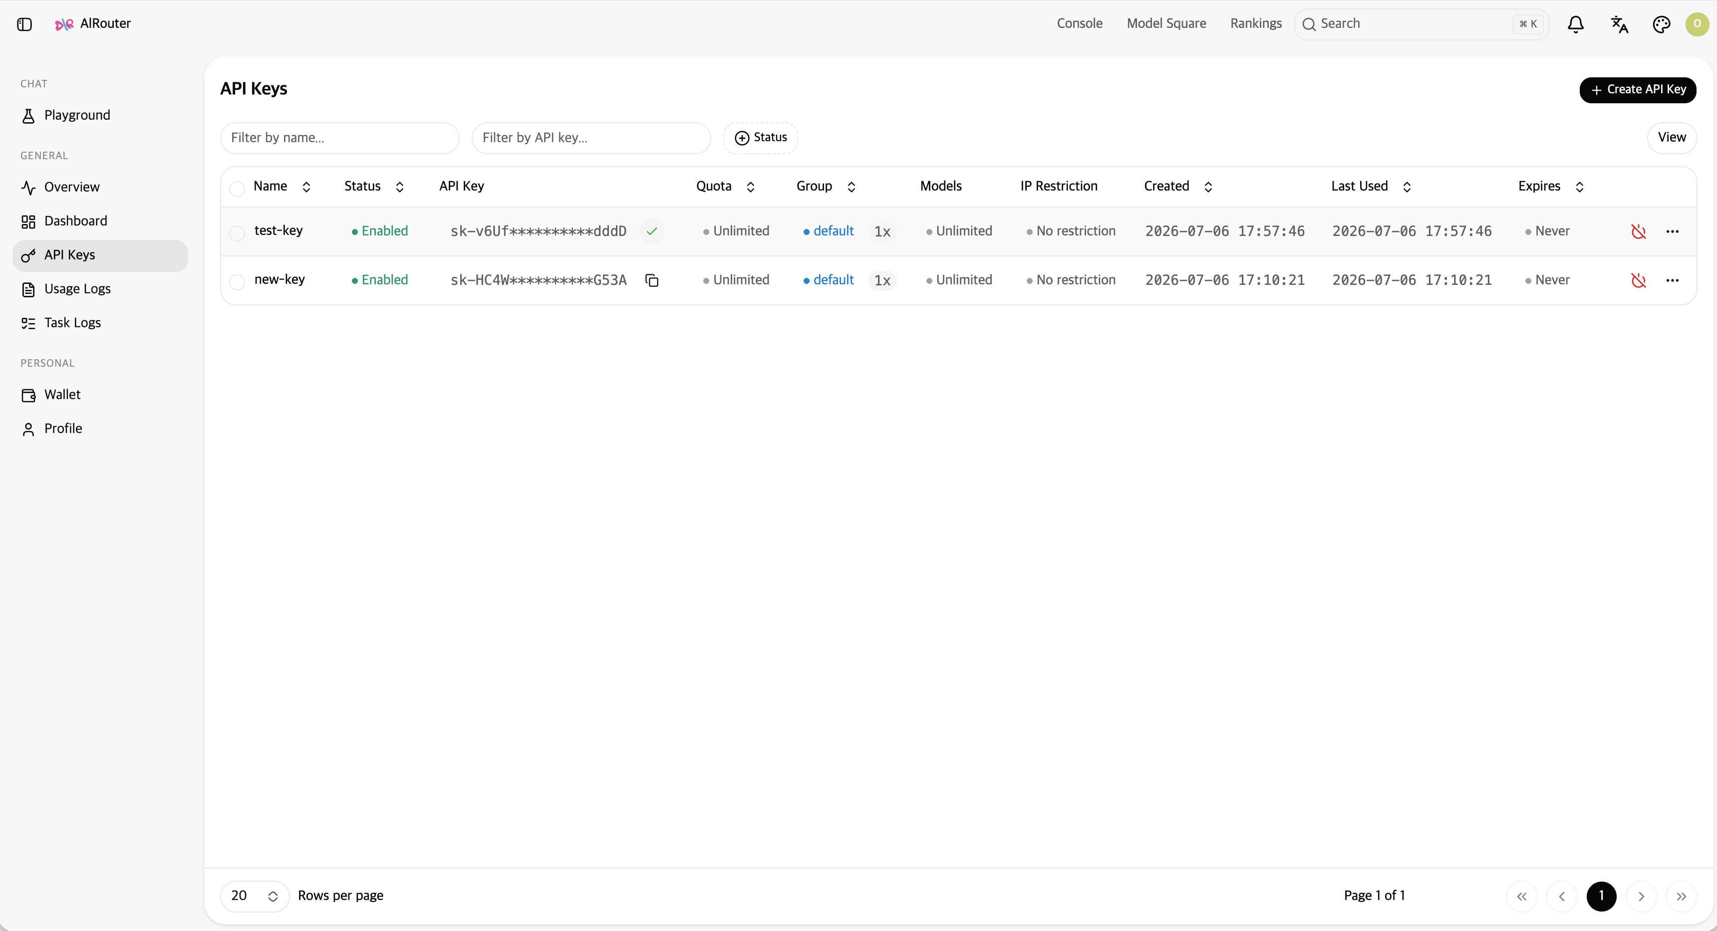Open Usage Logs in the sidebar
The image size is (1717, 931).
coord(100,290)
